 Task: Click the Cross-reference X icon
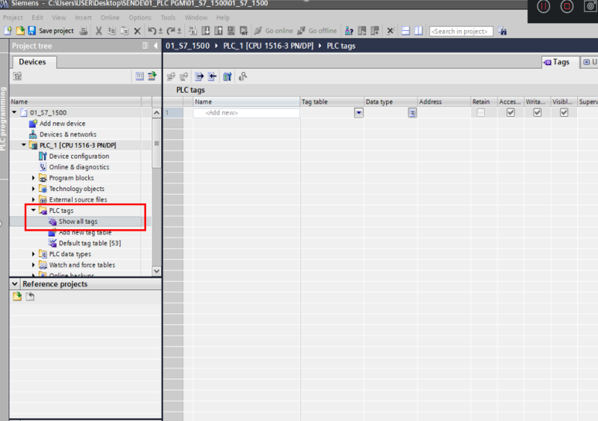(390, 30)
